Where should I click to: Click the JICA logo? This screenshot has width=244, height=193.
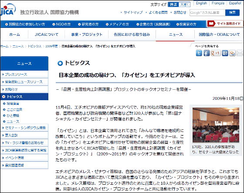click(8, 10)
